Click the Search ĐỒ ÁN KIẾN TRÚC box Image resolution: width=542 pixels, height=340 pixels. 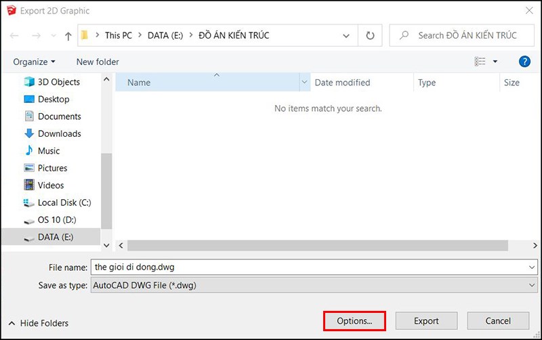(x=461, y=35)
